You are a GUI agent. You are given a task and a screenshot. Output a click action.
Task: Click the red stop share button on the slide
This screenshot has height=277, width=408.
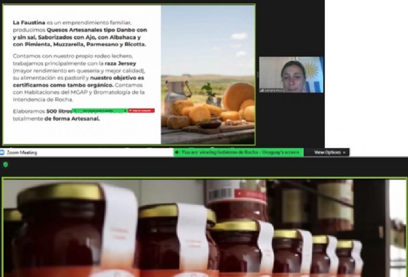141,110
